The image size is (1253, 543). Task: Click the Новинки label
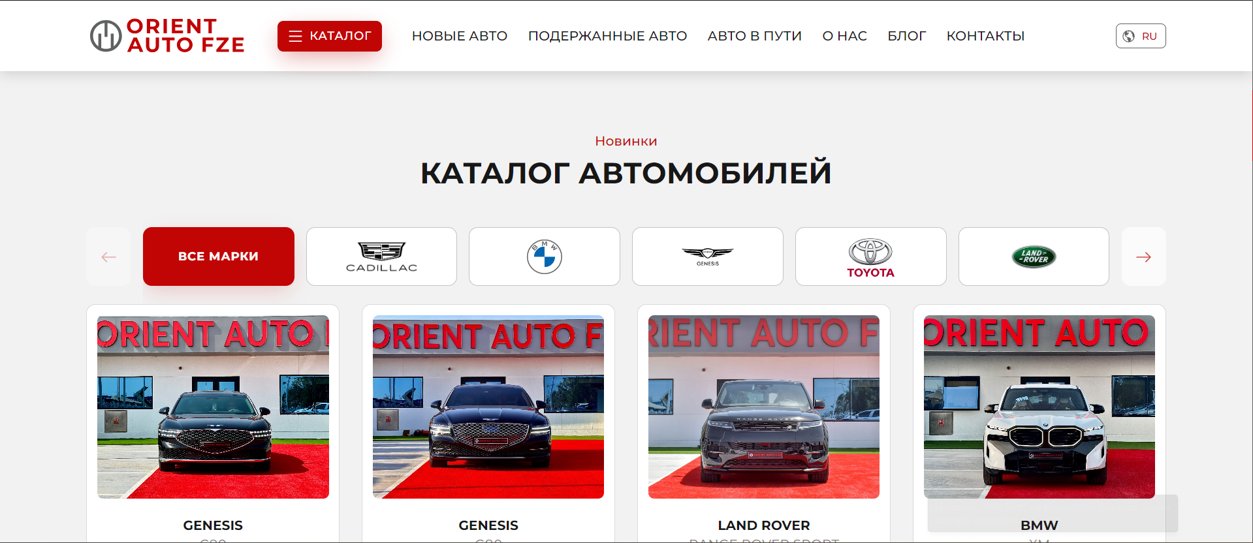click(x=626, y=141)
